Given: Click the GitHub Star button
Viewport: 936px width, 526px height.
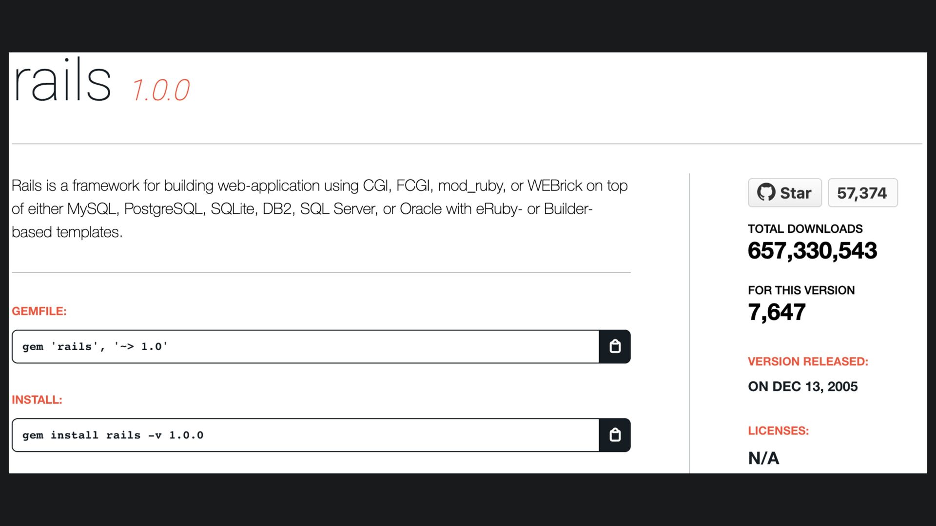Looking at the screenshot, I should point(785,193).
